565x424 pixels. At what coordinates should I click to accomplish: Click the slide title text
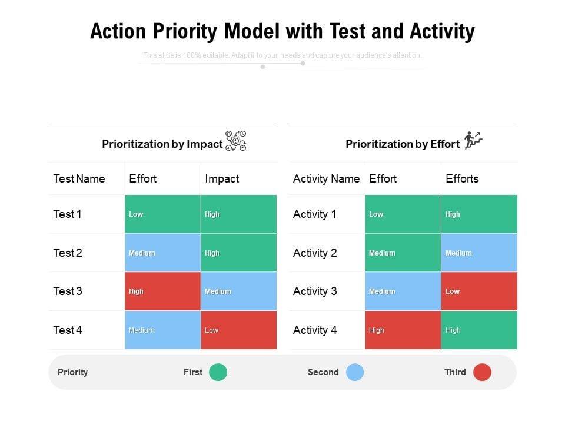[282, 31]
